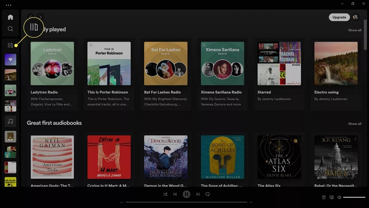This screenshot has width=369, height=208.
Task: Open the three-dot app menu
Action: tap(8, 4)
